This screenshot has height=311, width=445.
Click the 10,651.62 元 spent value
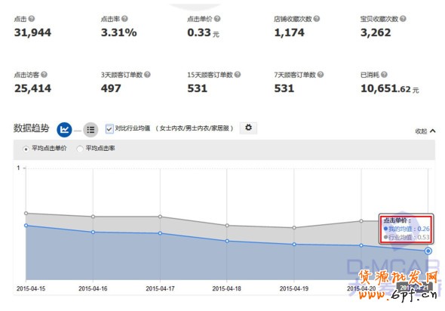(389, 88)
